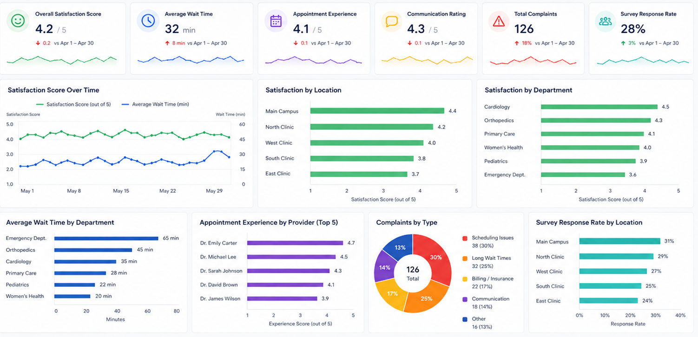Click green up arrow under Survey Response Rate

623,43
